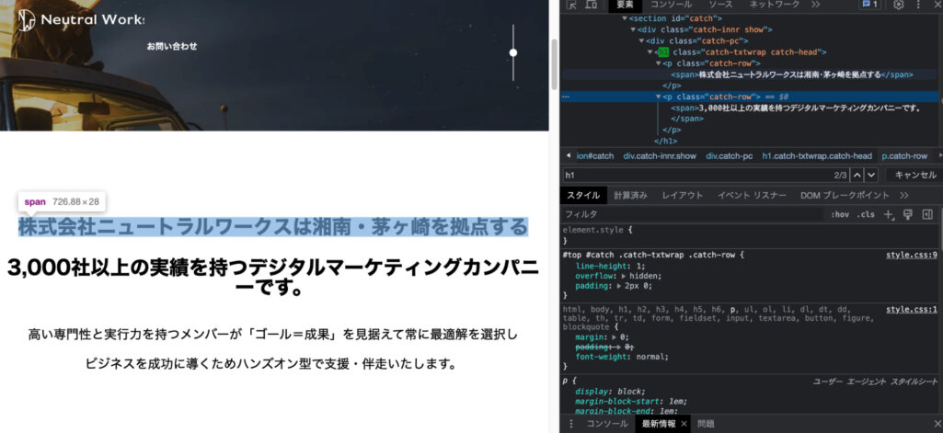Add a new style rule with plus icon
This screenshot has height=433, width=943.
889,214
